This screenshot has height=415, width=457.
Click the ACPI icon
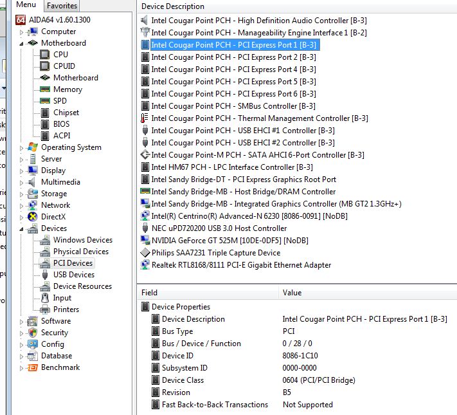point(44,135)
